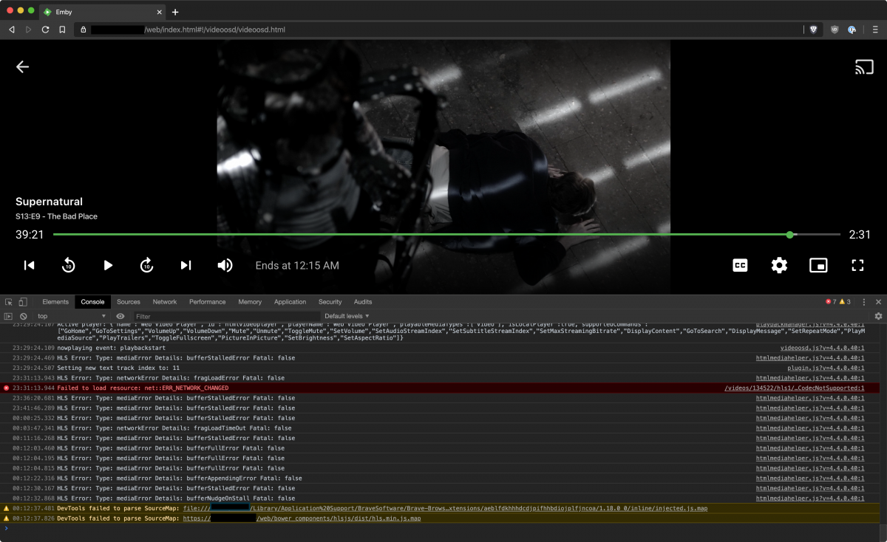This screenshot has height=542, width=887.
Task: Open the 1Password extension icon
Action: (852, 30)
